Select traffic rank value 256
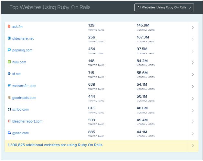203x161 pixels. click(x=91, y=37)
